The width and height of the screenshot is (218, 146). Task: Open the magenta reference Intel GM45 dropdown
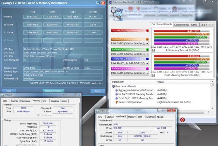pyautogui.click(x=129, y=73)
